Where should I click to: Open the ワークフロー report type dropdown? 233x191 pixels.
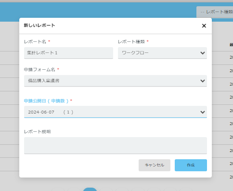click(x=162, y=53)
